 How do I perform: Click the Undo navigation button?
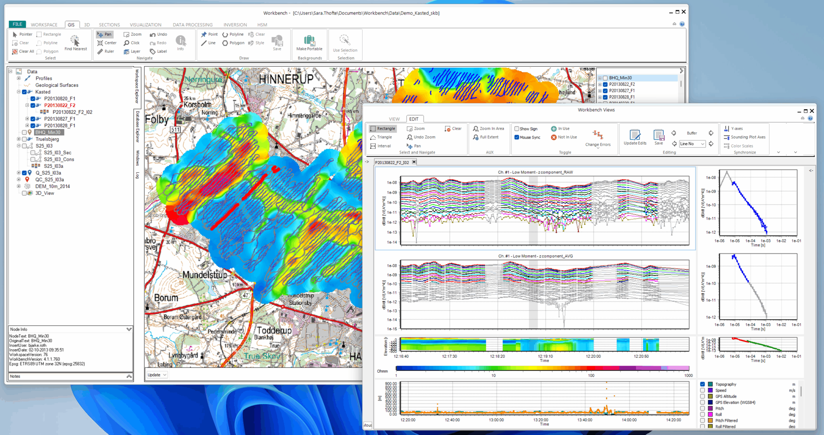158,34
